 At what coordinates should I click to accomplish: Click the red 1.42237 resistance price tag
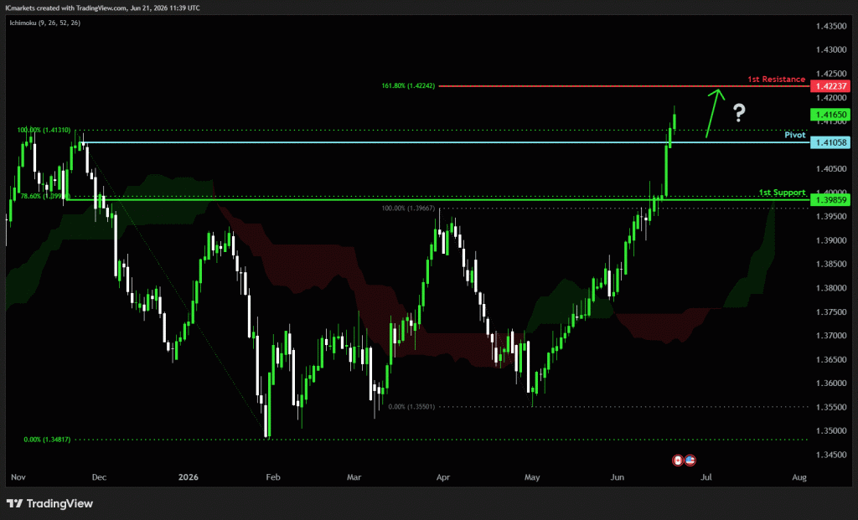830,86
